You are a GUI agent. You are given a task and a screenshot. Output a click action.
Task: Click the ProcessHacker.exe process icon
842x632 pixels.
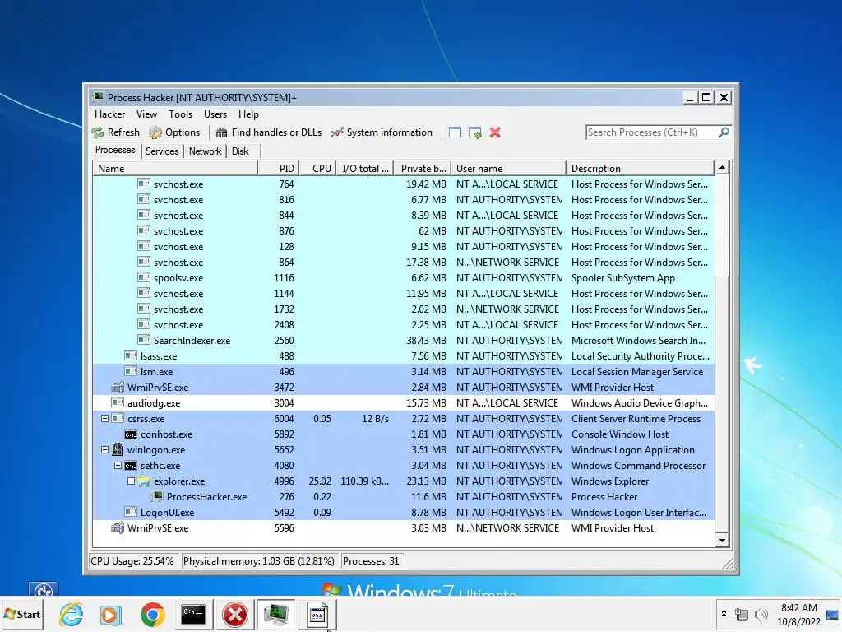pos(157,496)
